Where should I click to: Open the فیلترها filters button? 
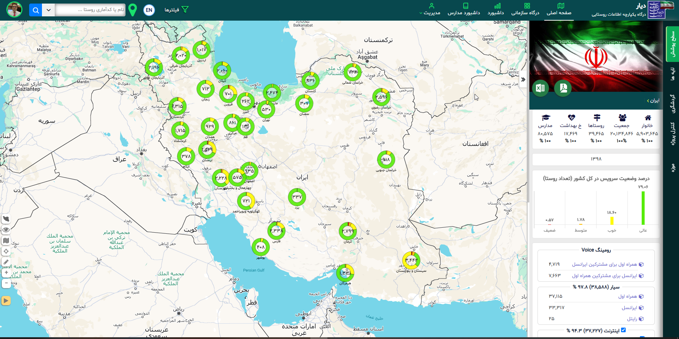click(x=176, y=10)
